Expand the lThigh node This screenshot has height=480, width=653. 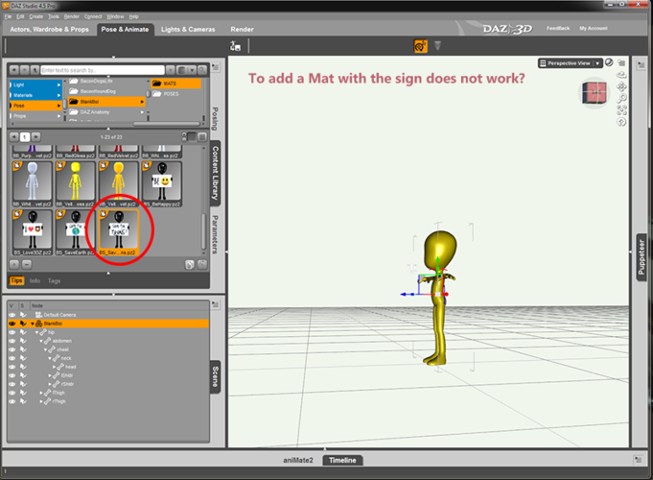coord(41,393)
